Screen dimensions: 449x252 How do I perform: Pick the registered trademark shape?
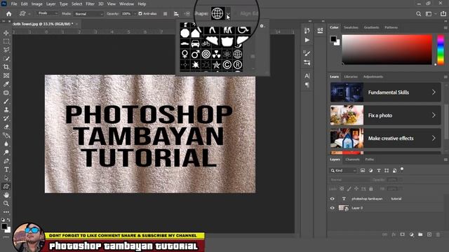[238, 65]
